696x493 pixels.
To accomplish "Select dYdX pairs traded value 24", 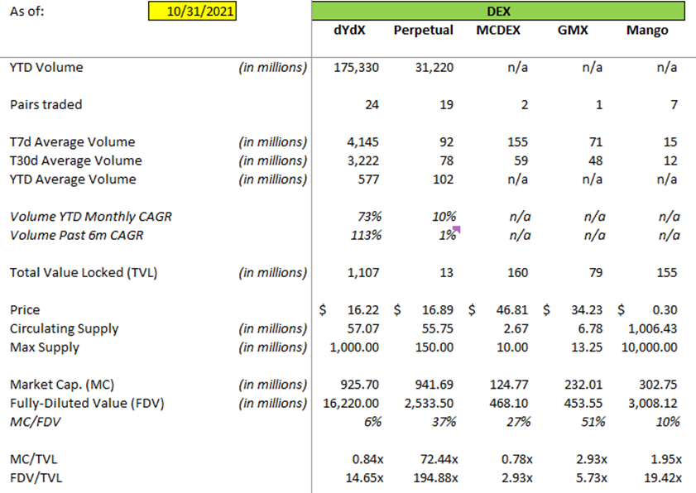I will click(372, 105).
